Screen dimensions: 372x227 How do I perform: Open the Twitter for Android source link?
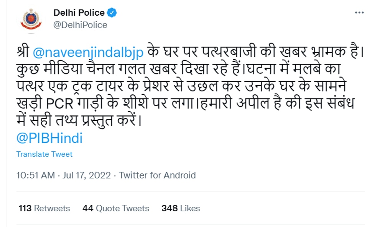[x=157, y=175]
